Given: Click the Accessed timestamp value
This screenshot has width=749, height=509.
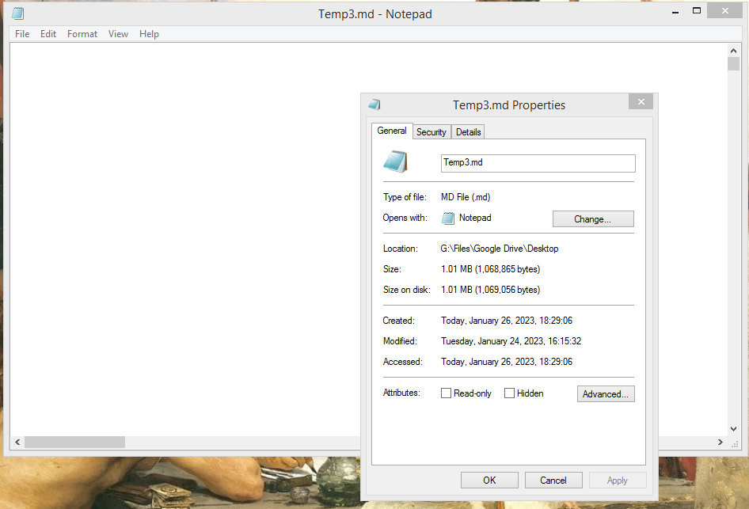Looking at the screenshot, I should [x=507, y=362].
